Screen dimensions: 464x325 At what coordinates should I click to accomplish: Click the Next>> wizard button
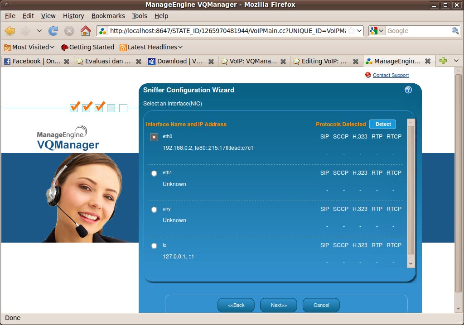tap(279, 305)
